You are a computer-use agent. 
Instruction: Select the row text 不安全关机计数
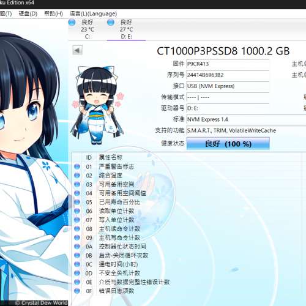pyautogui.click(x=119, y=273)
